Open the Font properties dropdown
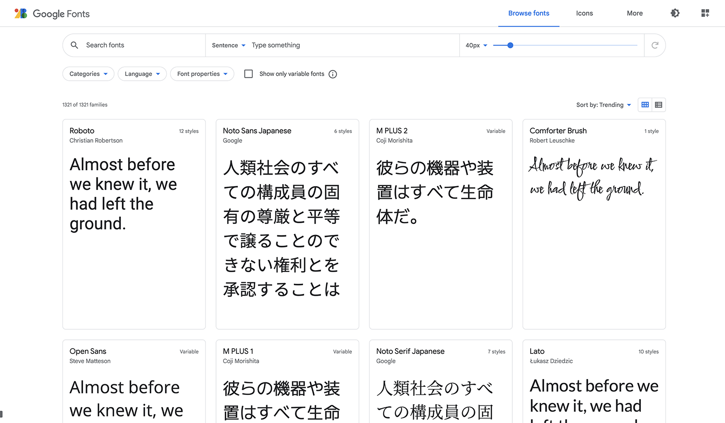 click(x=202, y=74)
